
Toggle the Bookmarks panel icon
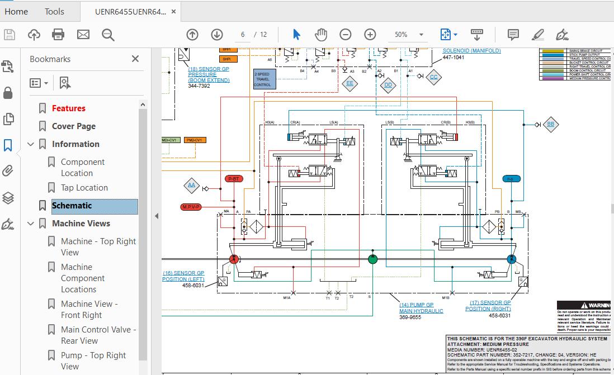click(x=8, y=145)
